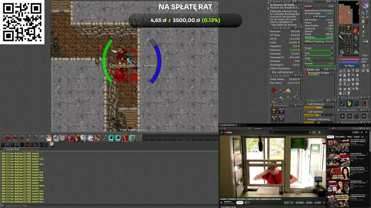Open options menu for the first suggested video
The width and height of the screenshot is (371, 208).
(x=367, y=140)
